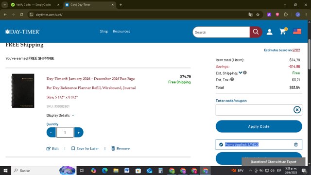Image resolution: width=311 pixels, height=175 pixels.
Task: Click the site information icon
Action: pyautogui.click(x=31, y=15)
